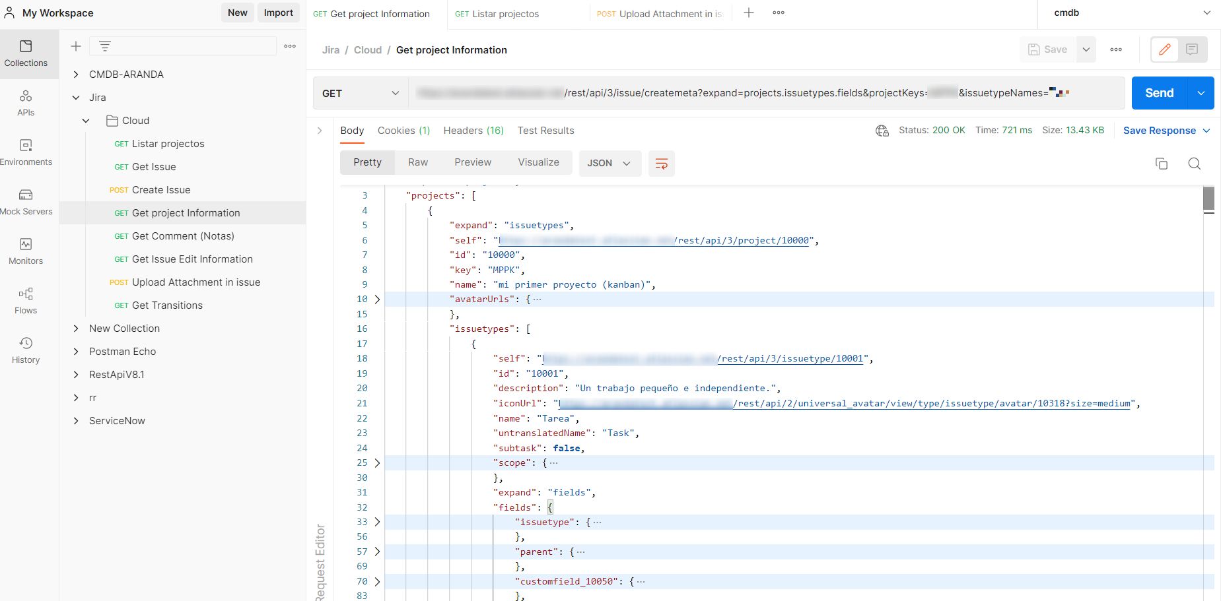Open the three-dot menu beside Save
This screenshot has height=601, width=1221.
pos(1116,49)
